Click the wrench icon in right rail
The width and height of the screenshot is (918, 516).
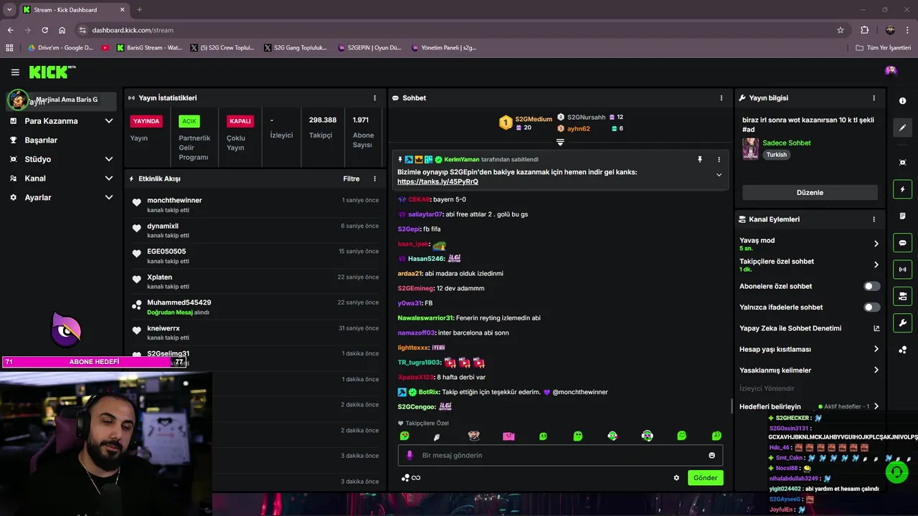(902, 323)
